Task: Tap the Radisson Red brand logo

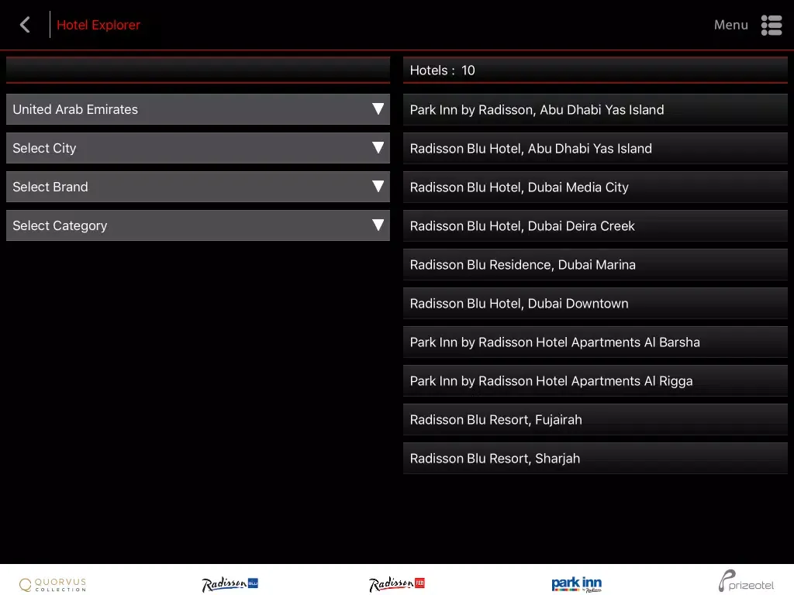Action: coord(397,584)
